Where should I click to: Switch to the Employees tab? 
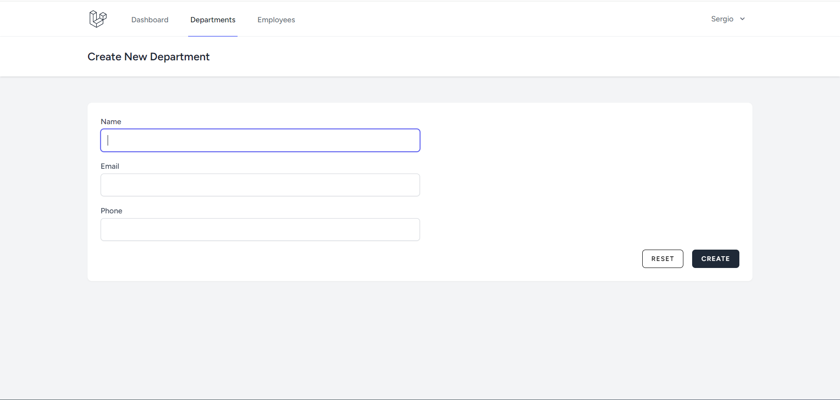tap(276, 20)
